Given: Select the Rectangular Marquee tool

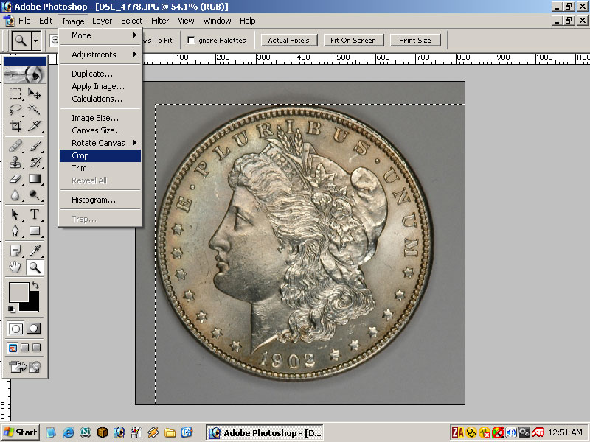Looking at the screenshot, I should (x=15, y=94).
